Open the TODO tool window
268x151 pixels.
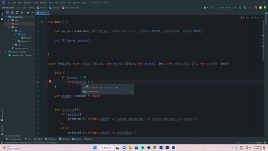point(38,139)
